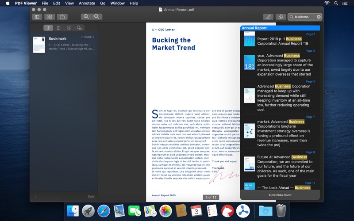Screen dimensions: 354x221
Task: Open the Go menu
Action: (103, 3)
